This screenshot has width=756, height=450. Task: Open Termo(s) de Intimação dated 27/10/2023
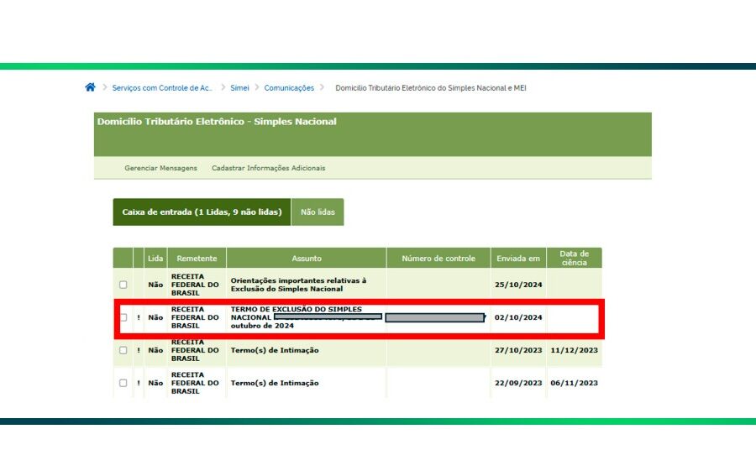point(275,350)
